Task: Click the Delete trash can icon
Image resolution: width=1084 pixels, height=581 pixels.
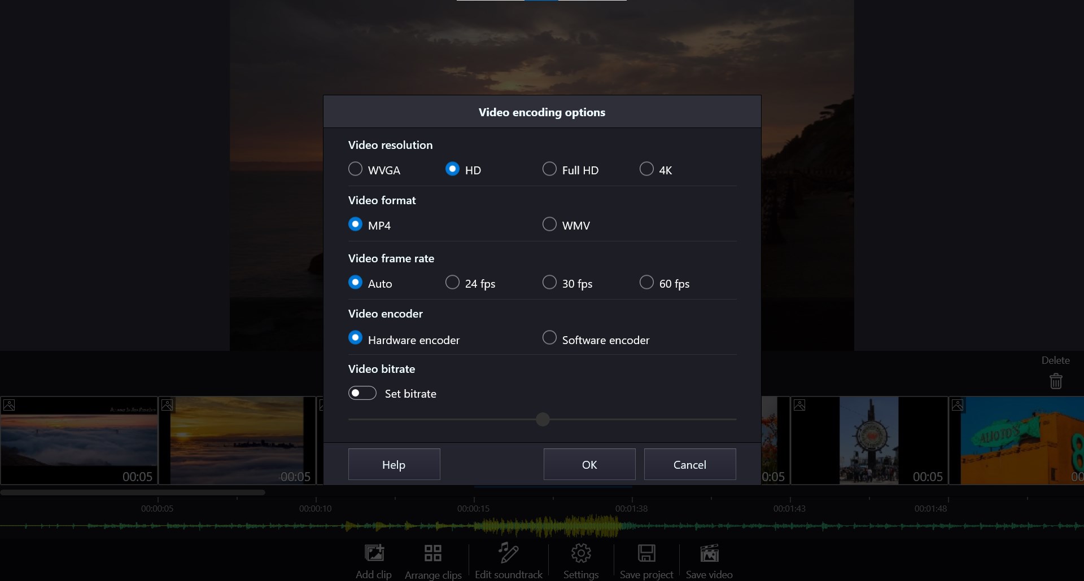Action: click(x=1056, y=381)
